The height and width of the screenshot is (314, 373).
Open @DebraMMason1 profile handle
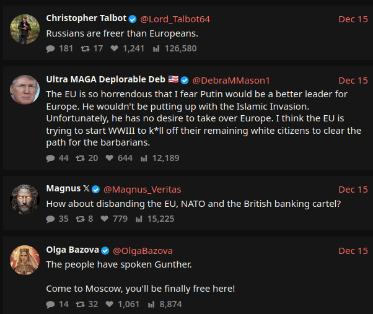(231, 81)
